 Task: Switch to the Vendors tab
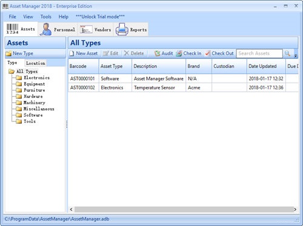click(x=95, y=30)
